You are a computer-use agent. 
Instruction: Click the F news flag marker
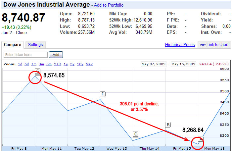(x=103, y=94)
